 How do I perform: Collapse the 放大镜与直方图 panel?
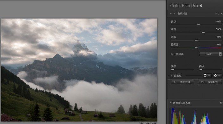[170, 103]
